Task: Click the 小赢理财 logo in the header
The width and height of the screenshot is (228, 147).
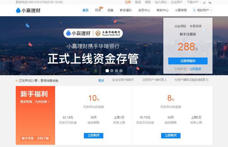Action: (28, 11)
